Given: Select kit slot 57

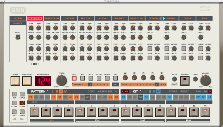Looking at the screenshot, I should (x=170, y=97).
